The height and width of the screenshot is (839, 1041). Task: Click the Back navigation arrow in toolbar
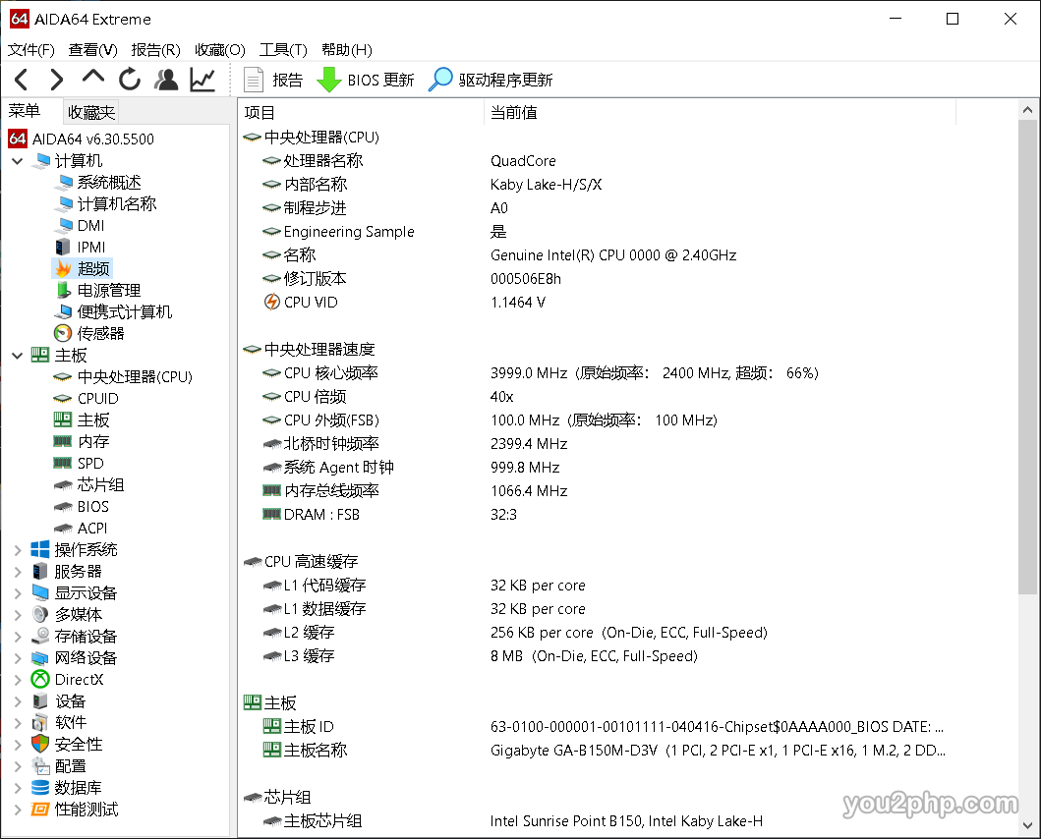pyautogui.click(x=22, y=80)
